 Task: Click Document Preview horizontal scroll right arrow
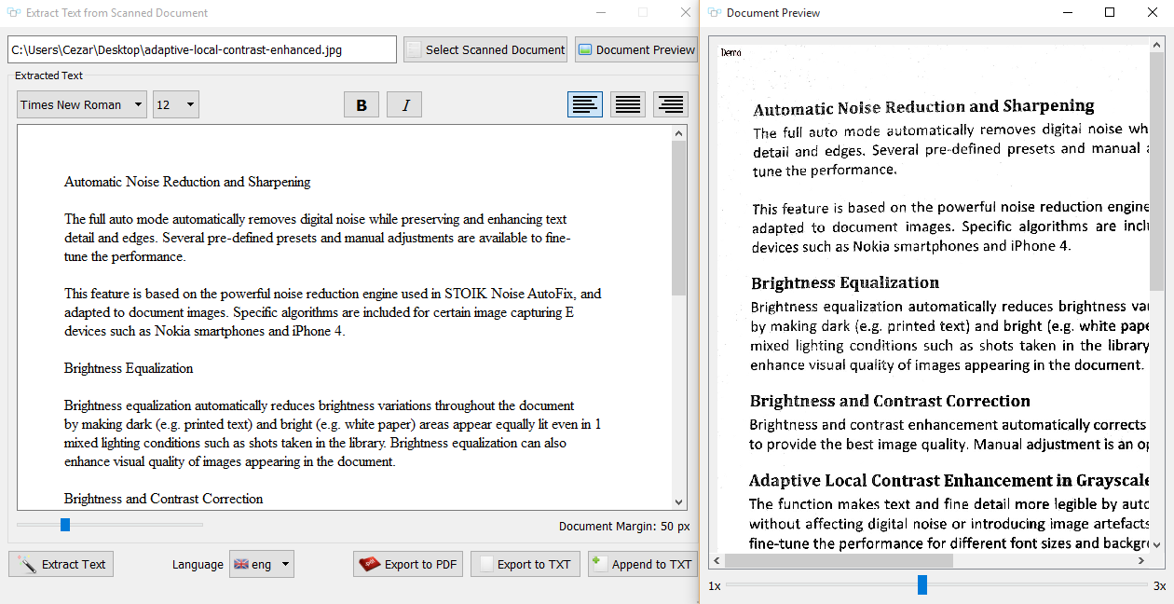tap(1142, 561)
